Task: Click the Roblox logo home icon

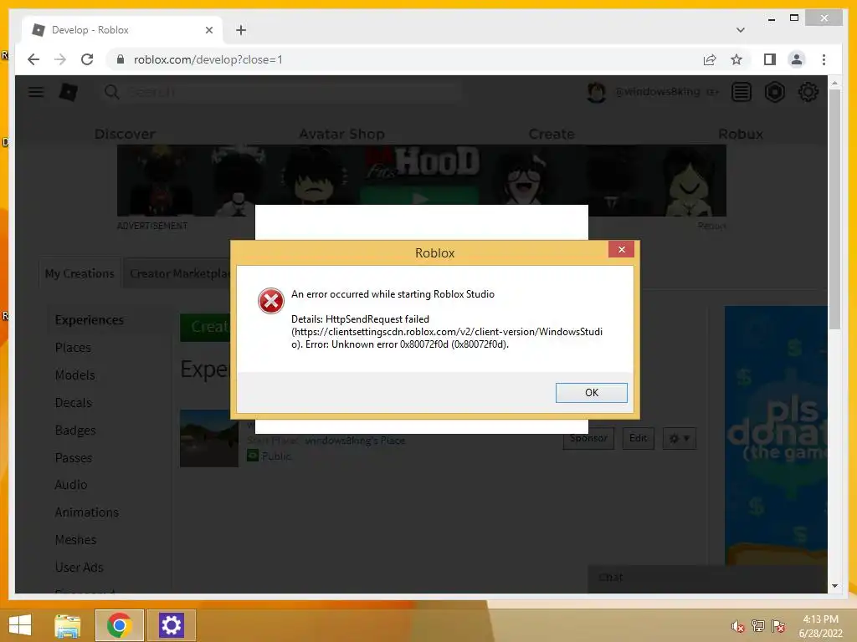Action: click(x=69, y=92)
